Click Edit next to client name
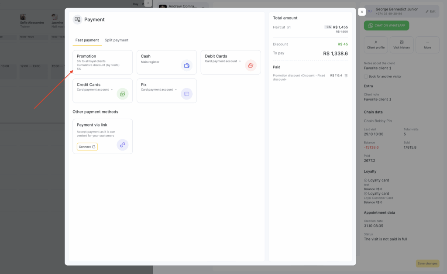 [430, 11]
